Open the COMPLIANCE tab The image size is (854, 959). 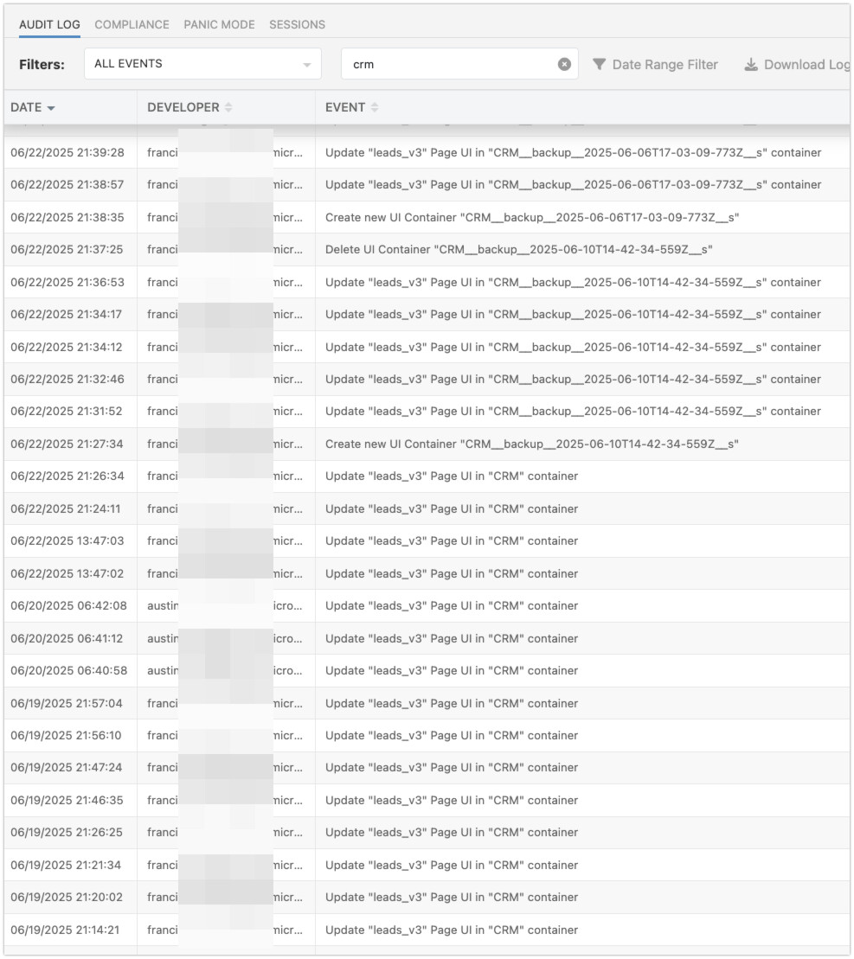click(132, 24)
